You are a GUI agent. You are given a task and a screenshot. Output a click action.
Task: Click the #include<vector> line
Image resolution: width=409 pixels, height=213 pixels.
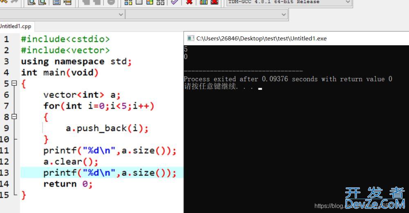click(65, 50)
